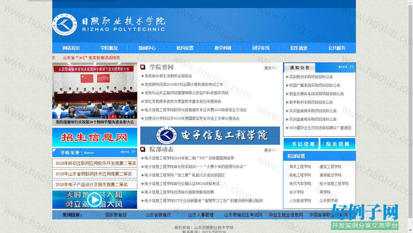Open the 国家教育部 footer link
Screen dimensions: 413x233
pos(116,215)
